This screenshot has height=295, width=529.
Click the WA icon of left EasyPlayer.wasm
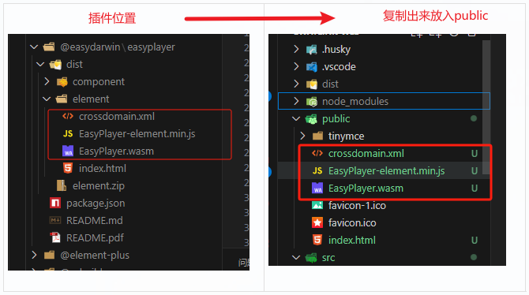tap(68, 151)
